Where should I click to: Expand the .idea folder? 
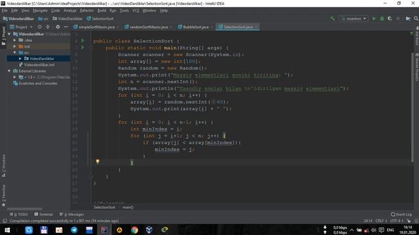click(x=14, y=40)
